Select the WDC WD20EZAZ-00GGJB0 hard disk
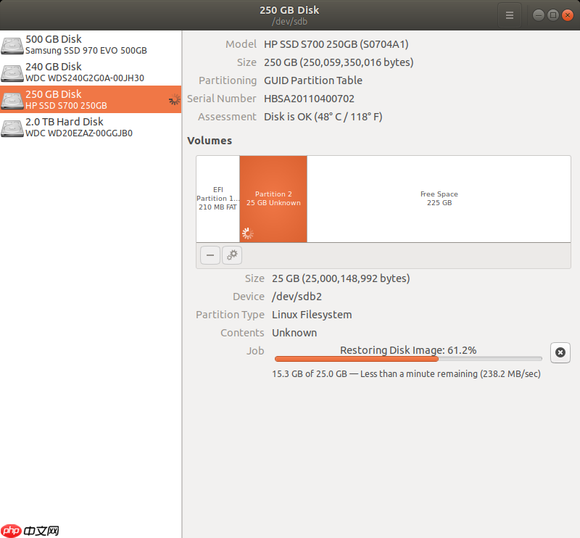The height and width of the screenshot is (538, 580). [x=91, y=128]
